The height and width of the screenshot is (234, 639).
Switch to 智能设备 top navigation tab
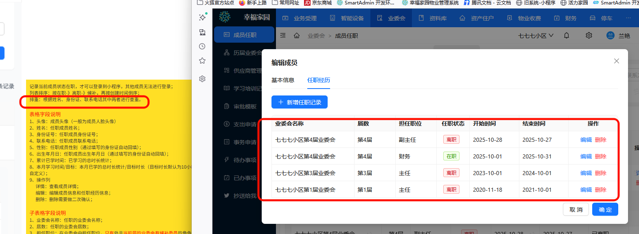coord(347,18)
